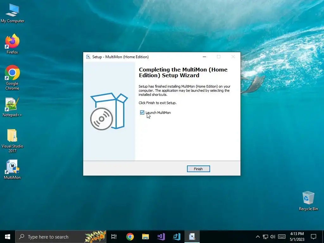
Task: Open the volume tray icon
Action: point(273,237)
